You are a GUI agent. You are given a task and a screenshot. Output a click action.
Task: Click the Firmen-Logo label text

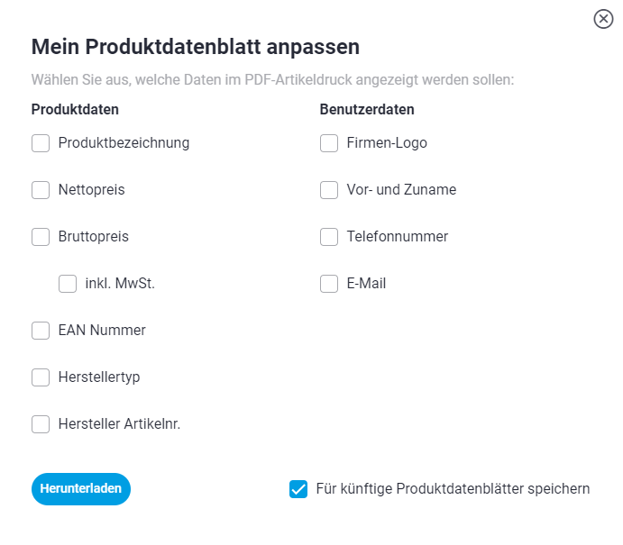387,143
